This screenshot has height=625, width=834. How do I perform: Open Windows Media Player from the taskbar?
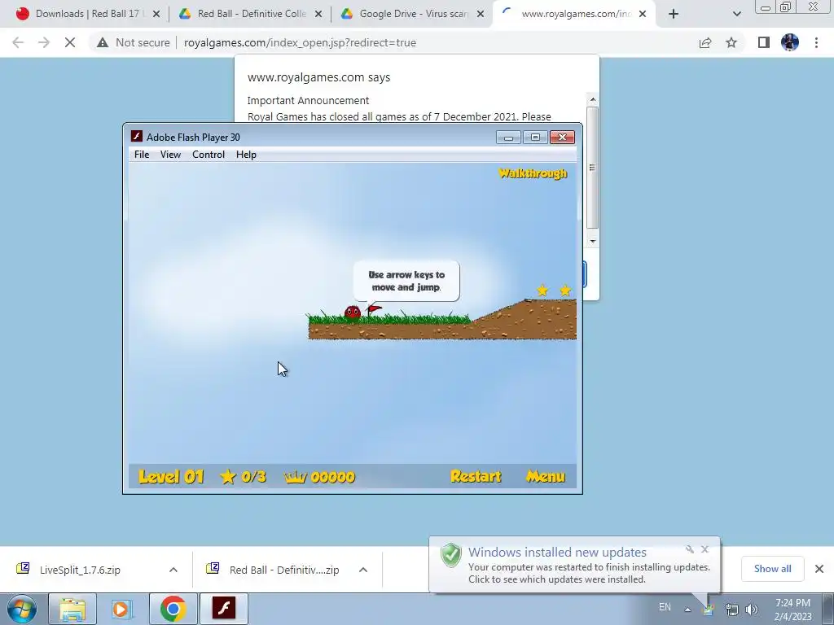pos(122,609)
